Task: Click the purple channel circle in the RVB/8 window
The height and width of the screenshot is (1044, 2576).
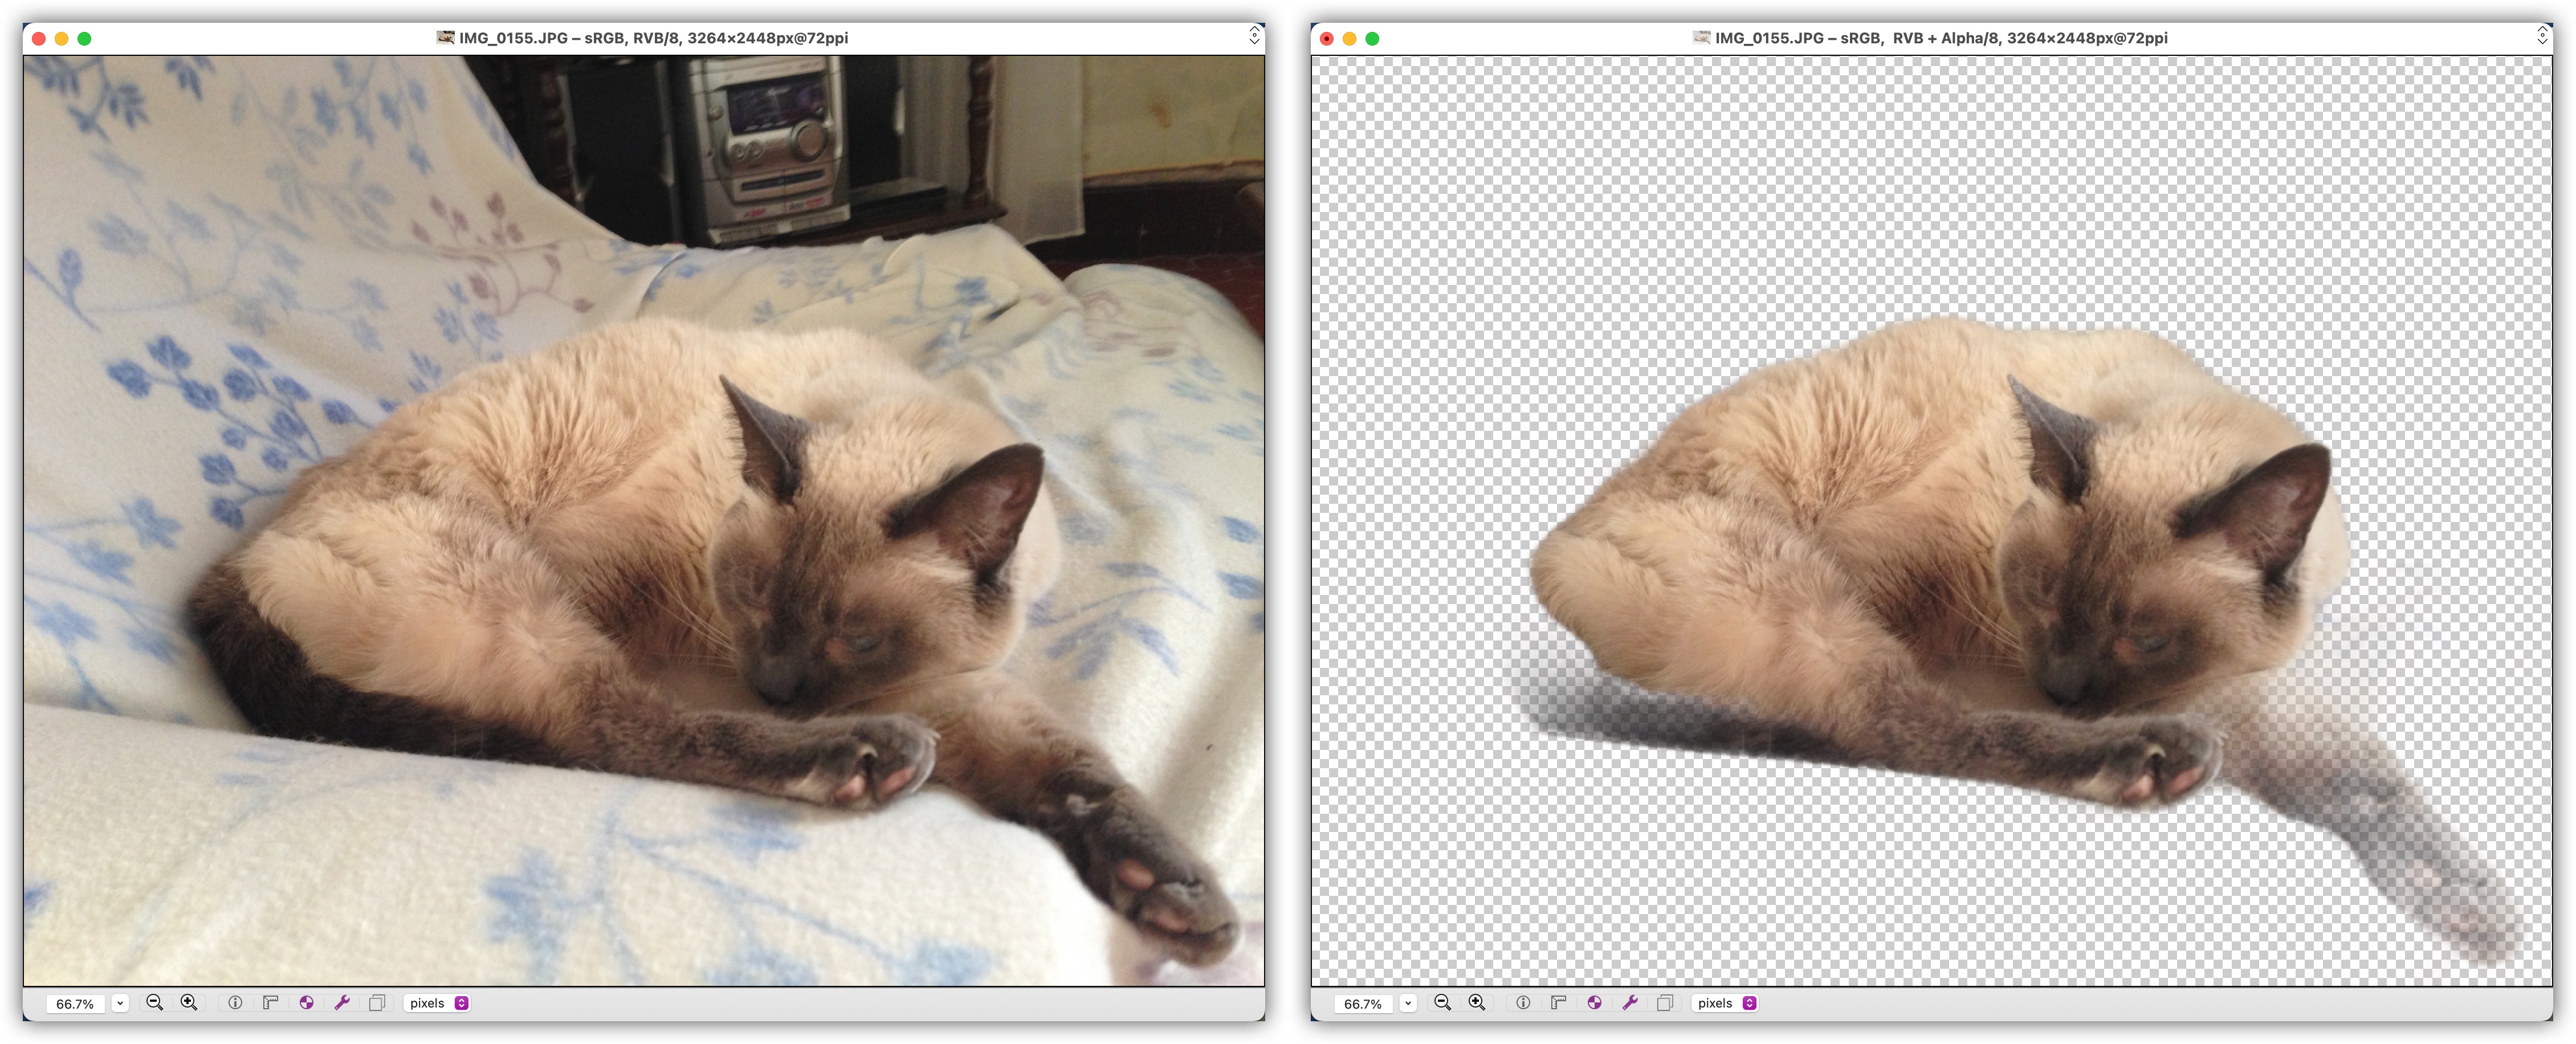Action: point(306,1002)
